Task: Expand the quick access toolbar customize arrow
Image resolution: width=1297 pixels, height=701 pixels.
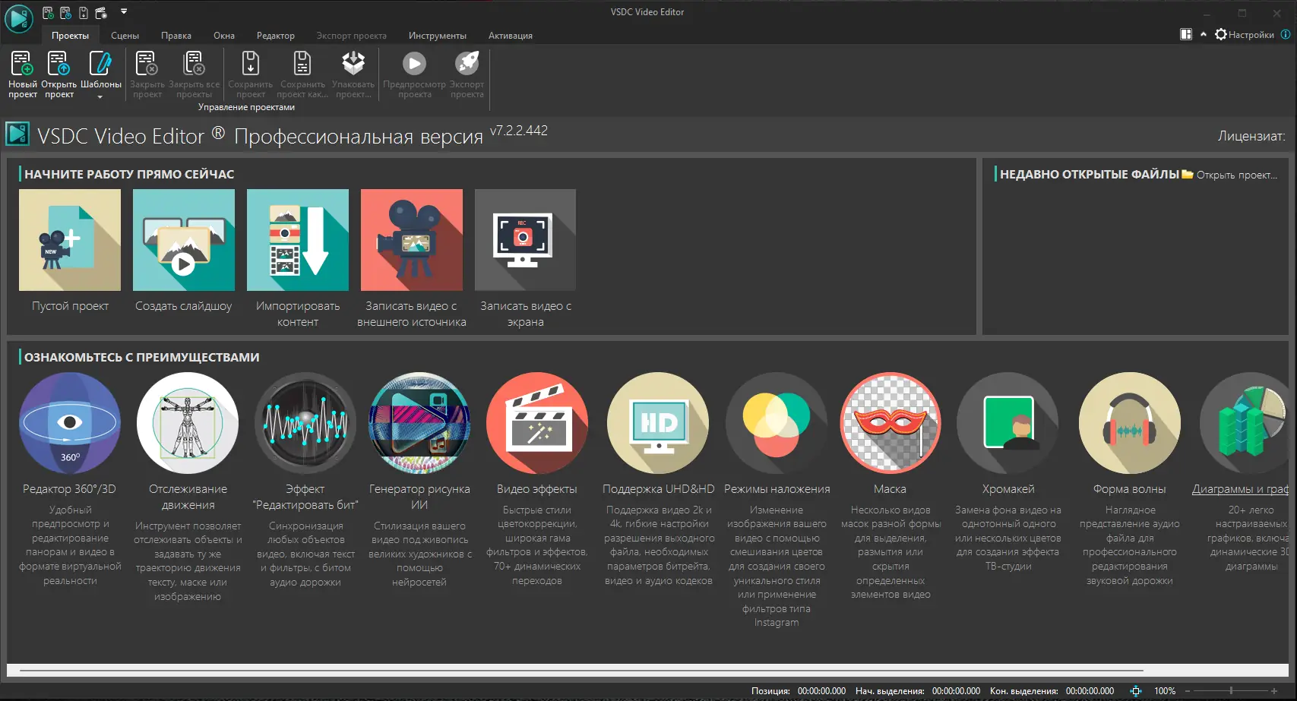Action: pyautogui.click(x=124, y=11)
